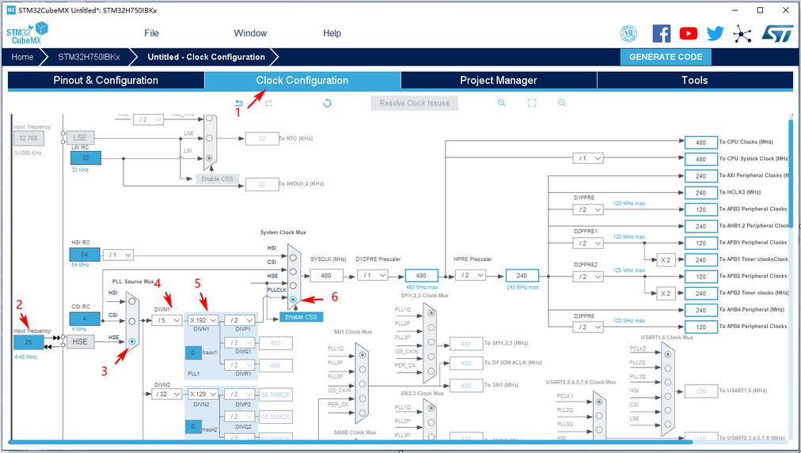Zoom in on the clock diagram

point(502,103)
